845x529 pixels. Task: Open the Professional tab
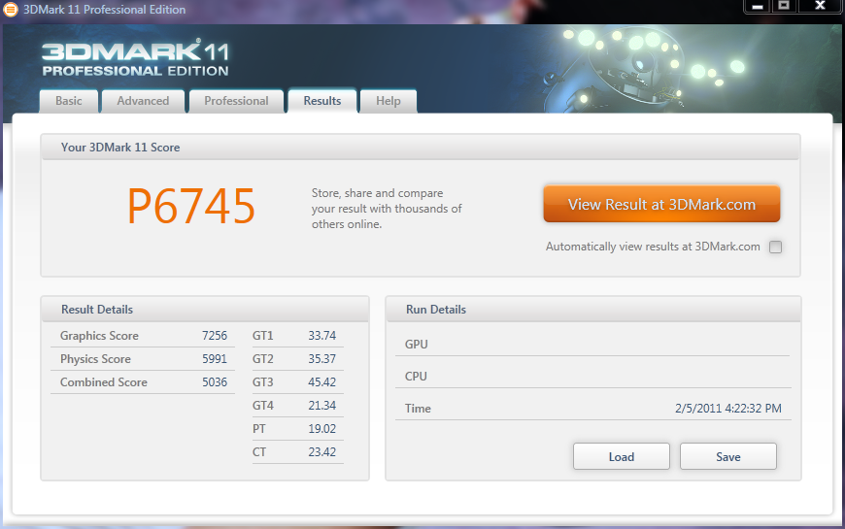pyautogui.click(x=236, y=101)
